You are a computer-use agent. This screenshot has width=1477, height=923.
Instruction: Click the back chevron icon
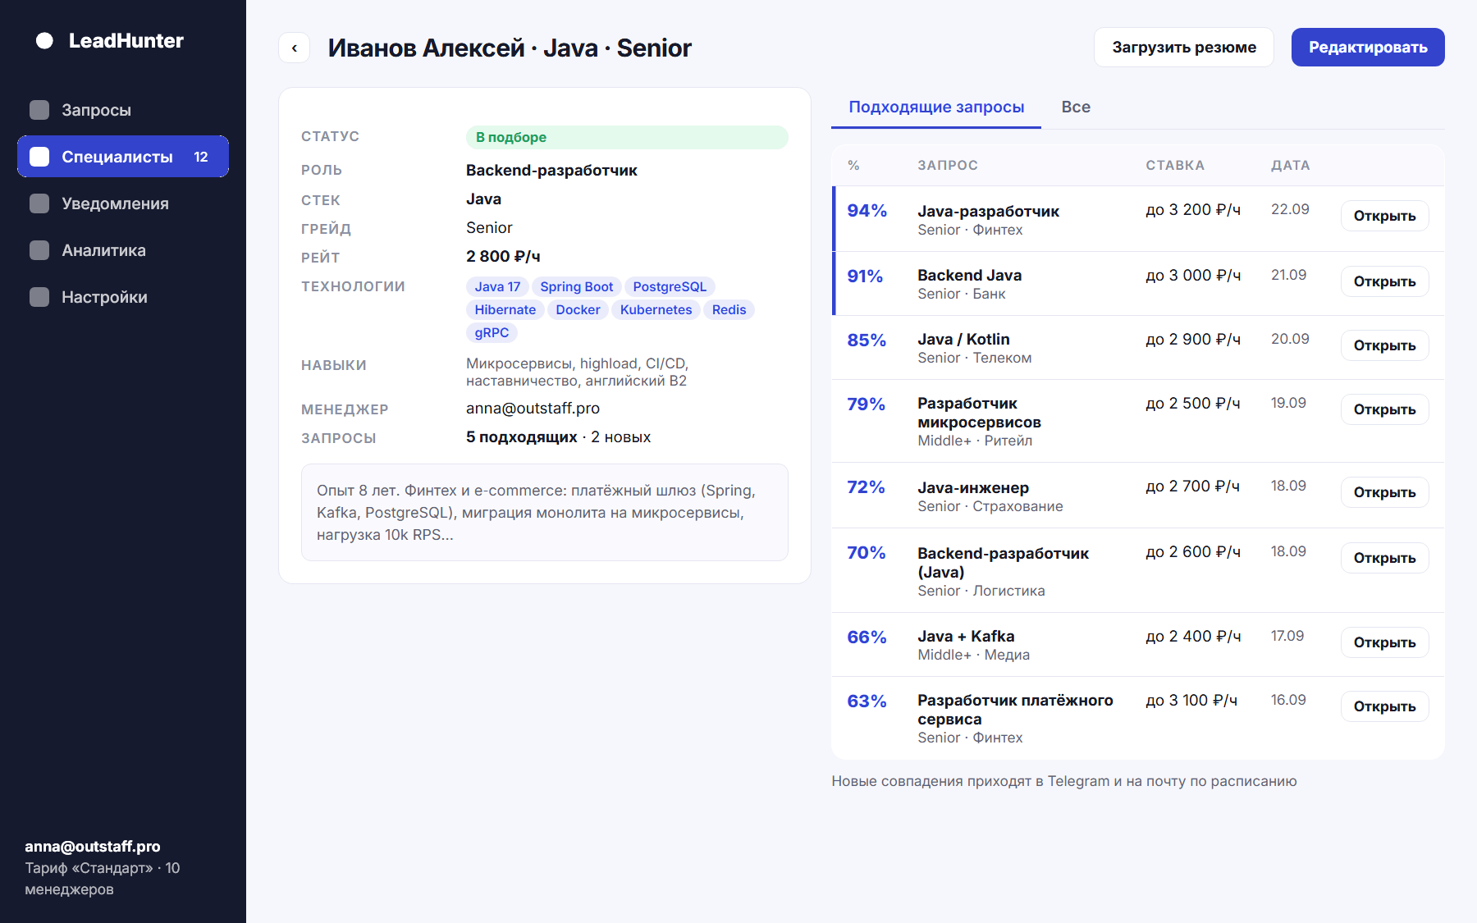pyautogui.click(x=294, y=48)
